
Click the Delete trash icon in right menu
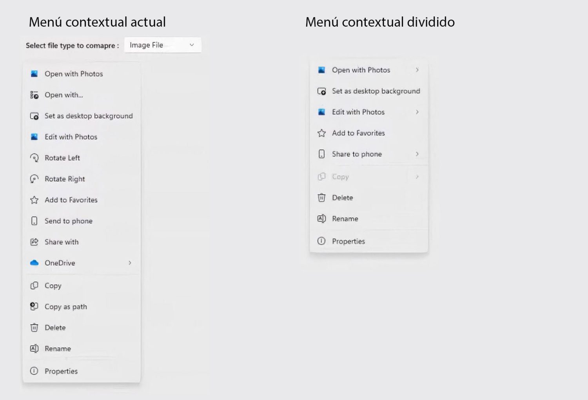click(321, 198)
